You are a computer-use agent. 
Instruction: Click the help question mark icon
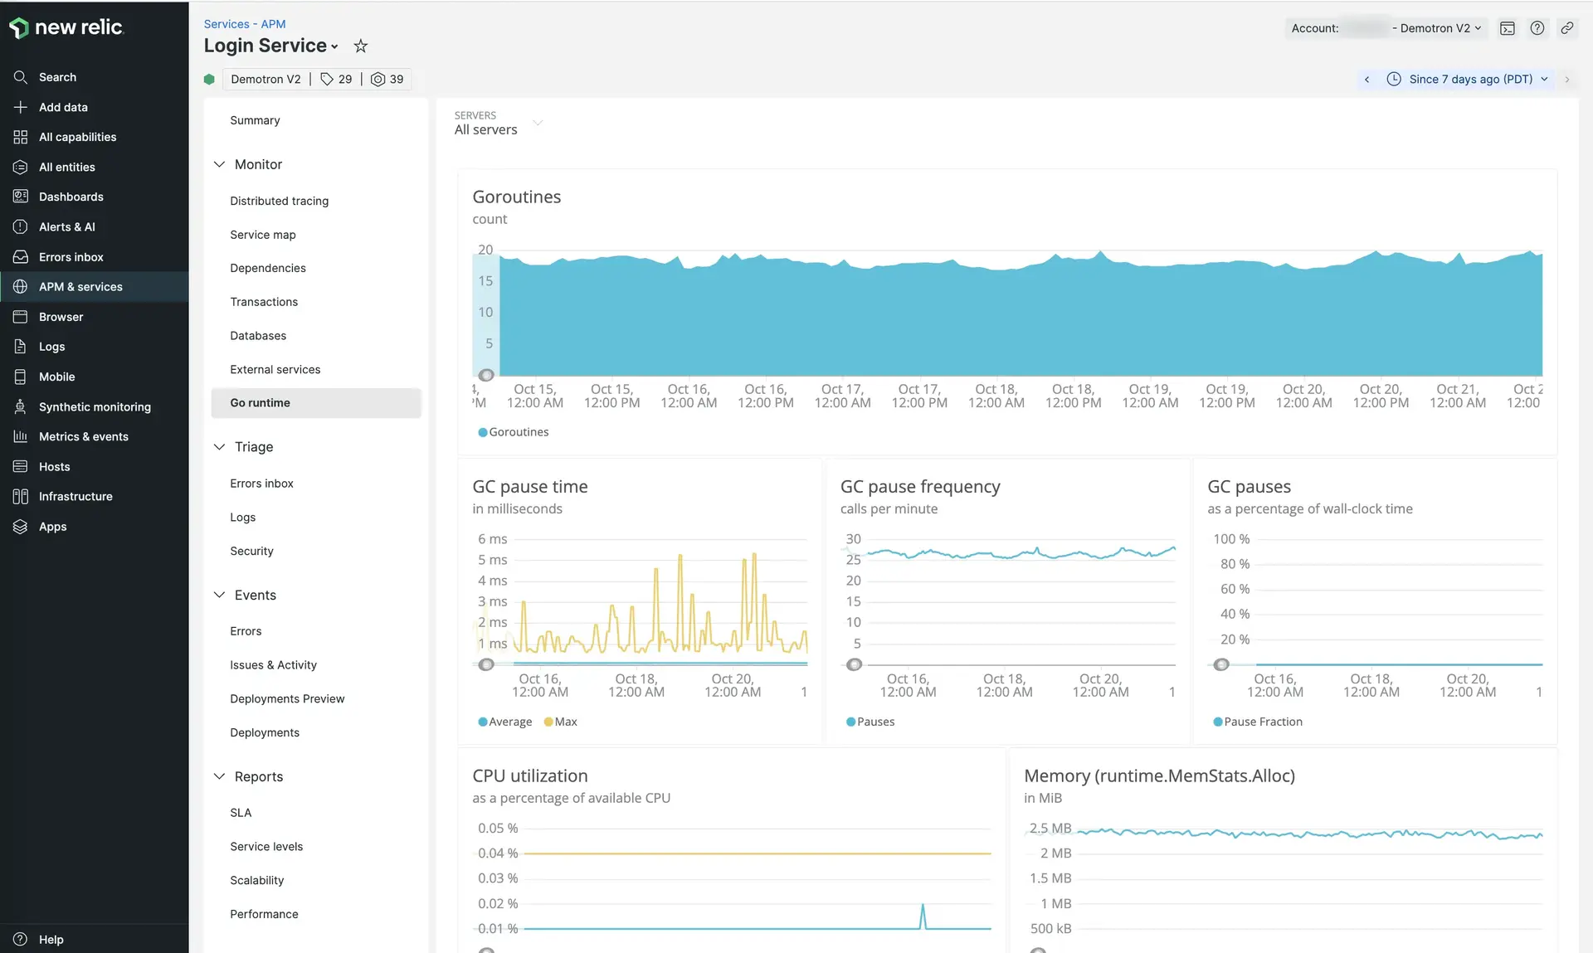pyautogui.click(x=1537, y=28)
